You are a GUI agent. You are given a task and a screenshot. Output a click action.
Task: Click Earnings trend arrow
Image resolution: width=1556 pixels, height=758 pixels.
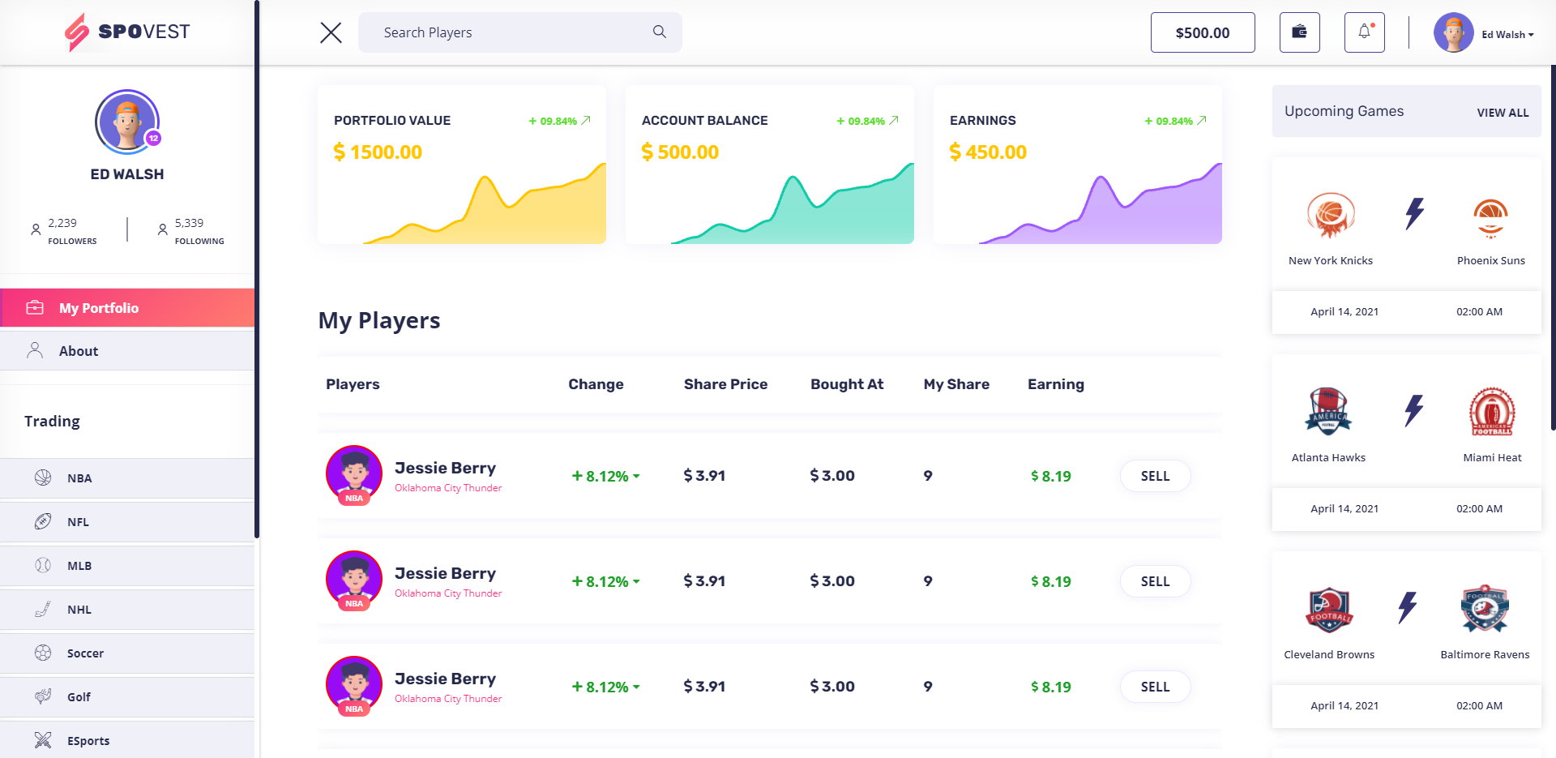click(1202, 120)
